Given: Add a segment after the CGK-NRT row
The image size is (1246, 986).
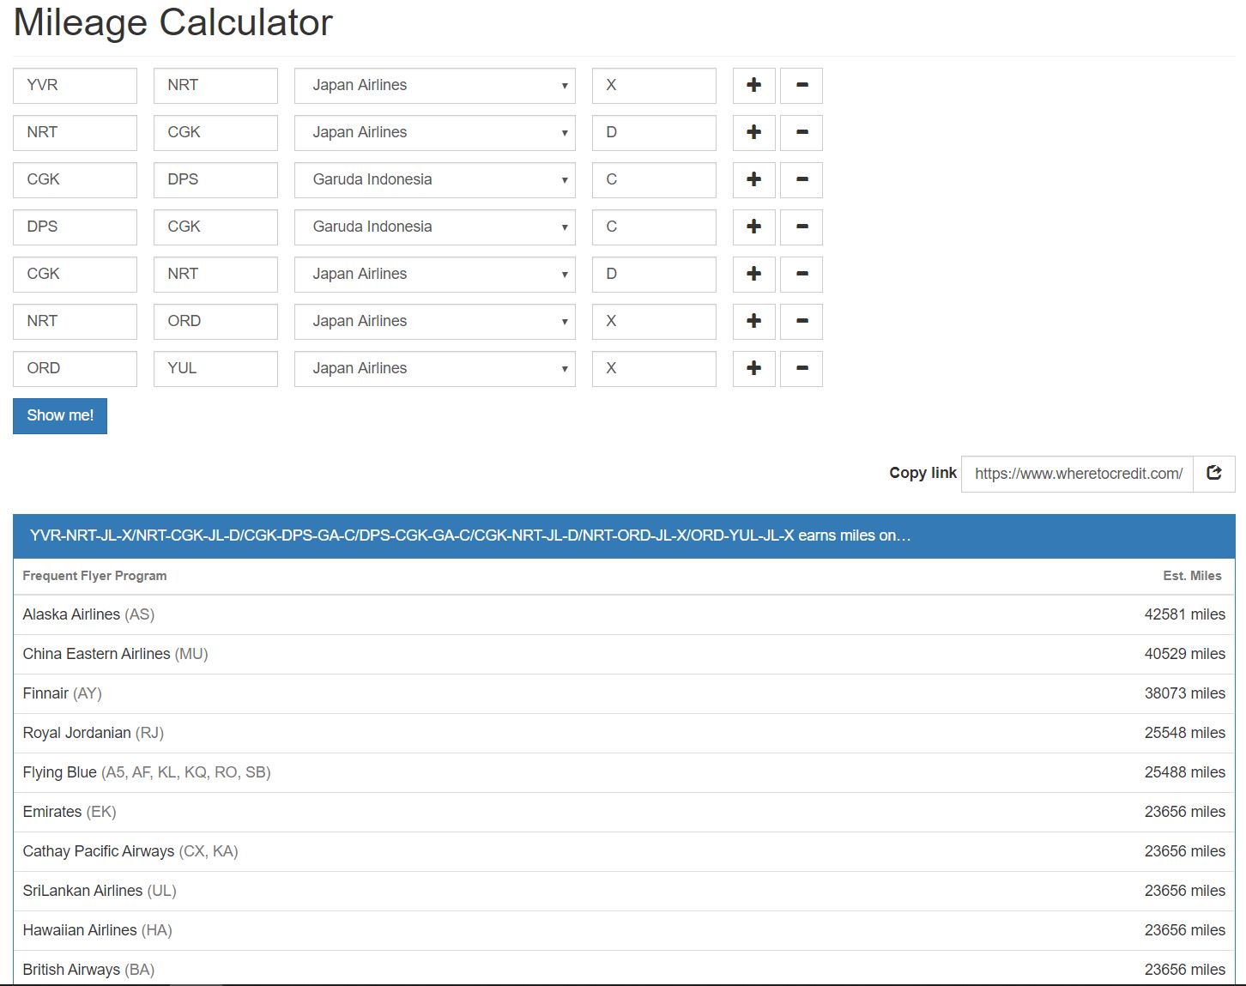Looking at the screenshot, I should (x=754, y=275).
